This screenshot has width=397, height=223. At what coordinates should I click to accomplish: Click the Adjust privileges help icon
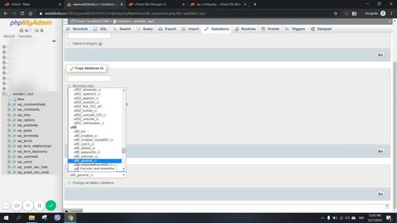point(100,44)
